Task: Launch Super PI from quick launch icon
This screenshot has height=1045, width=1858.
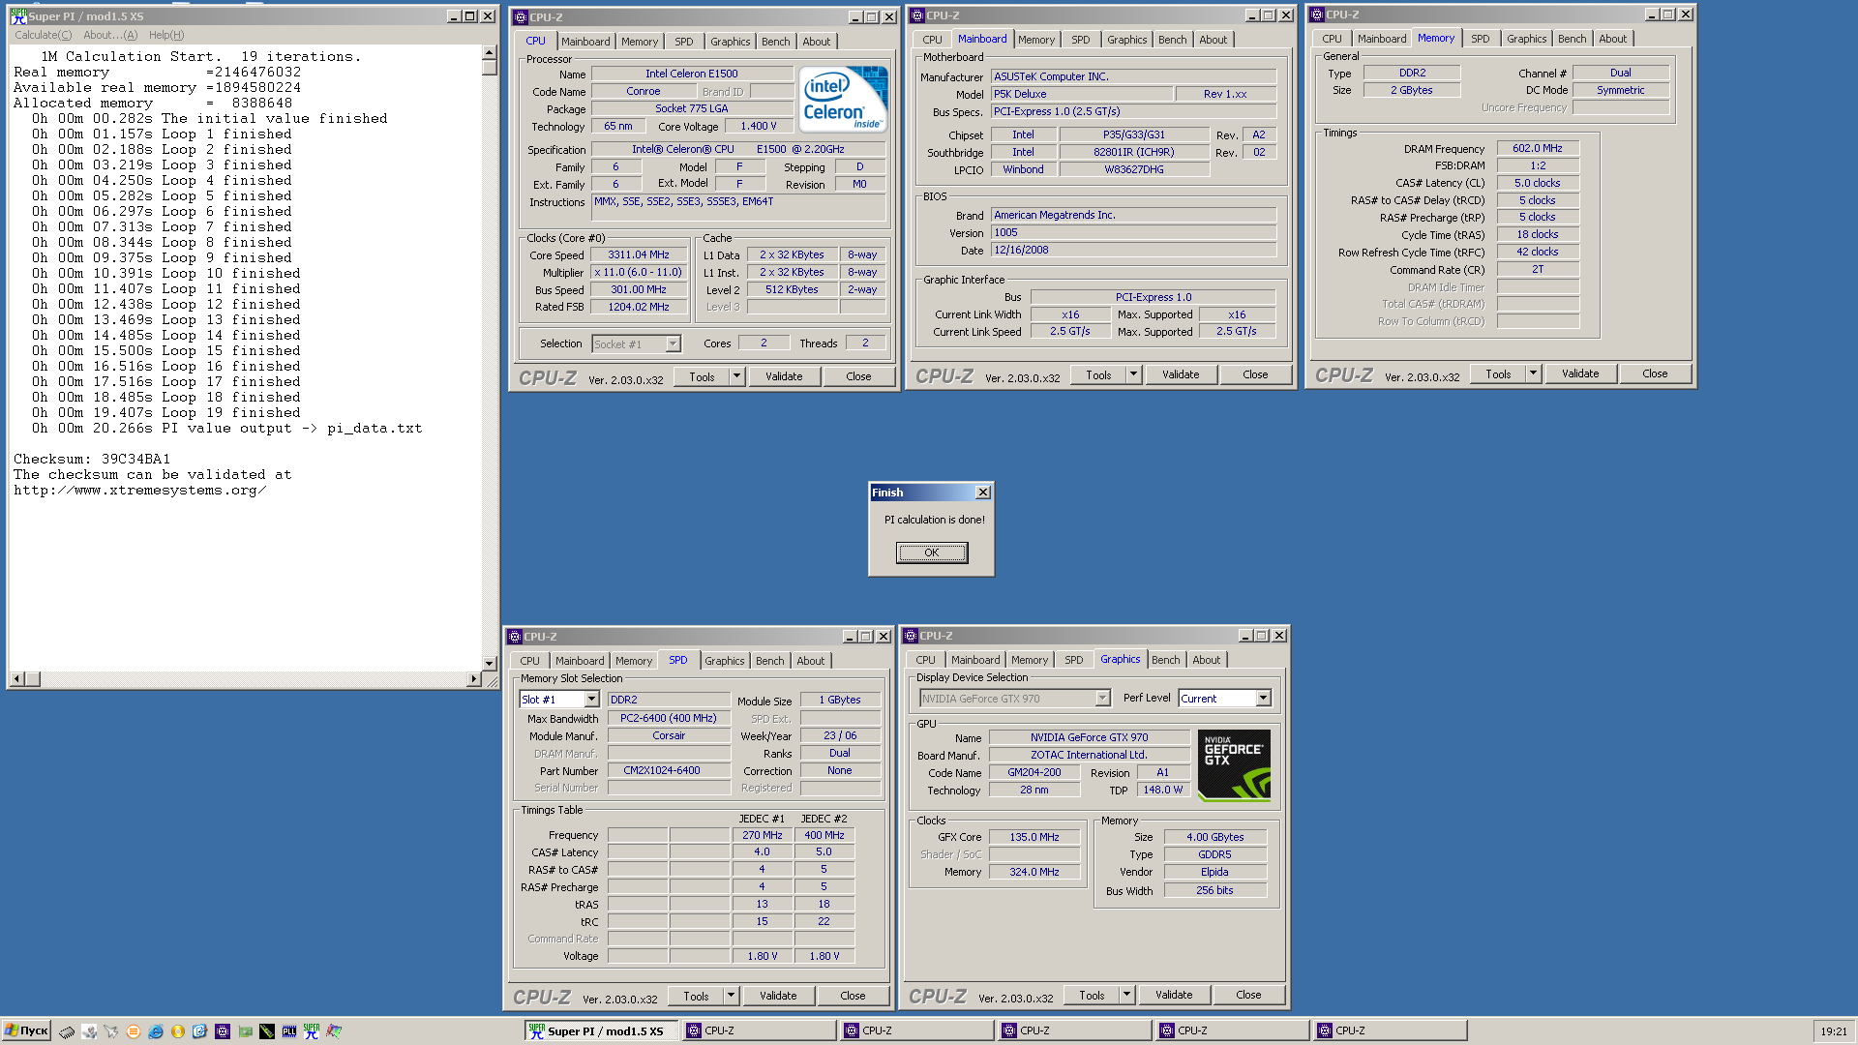Action: 312,1031
